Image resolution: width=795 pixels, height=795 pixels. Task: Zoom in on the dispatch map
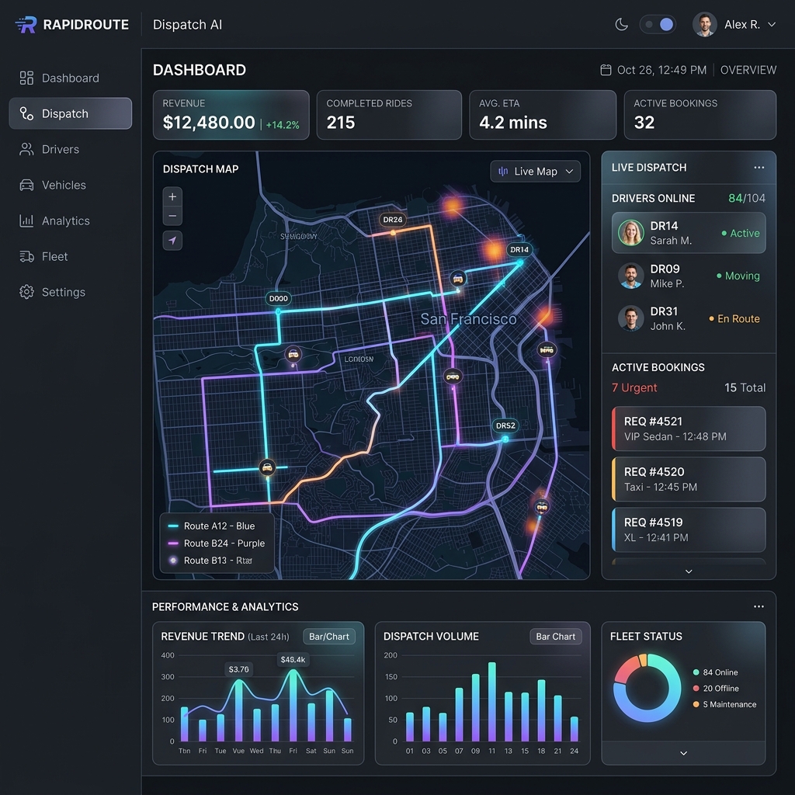172,196
